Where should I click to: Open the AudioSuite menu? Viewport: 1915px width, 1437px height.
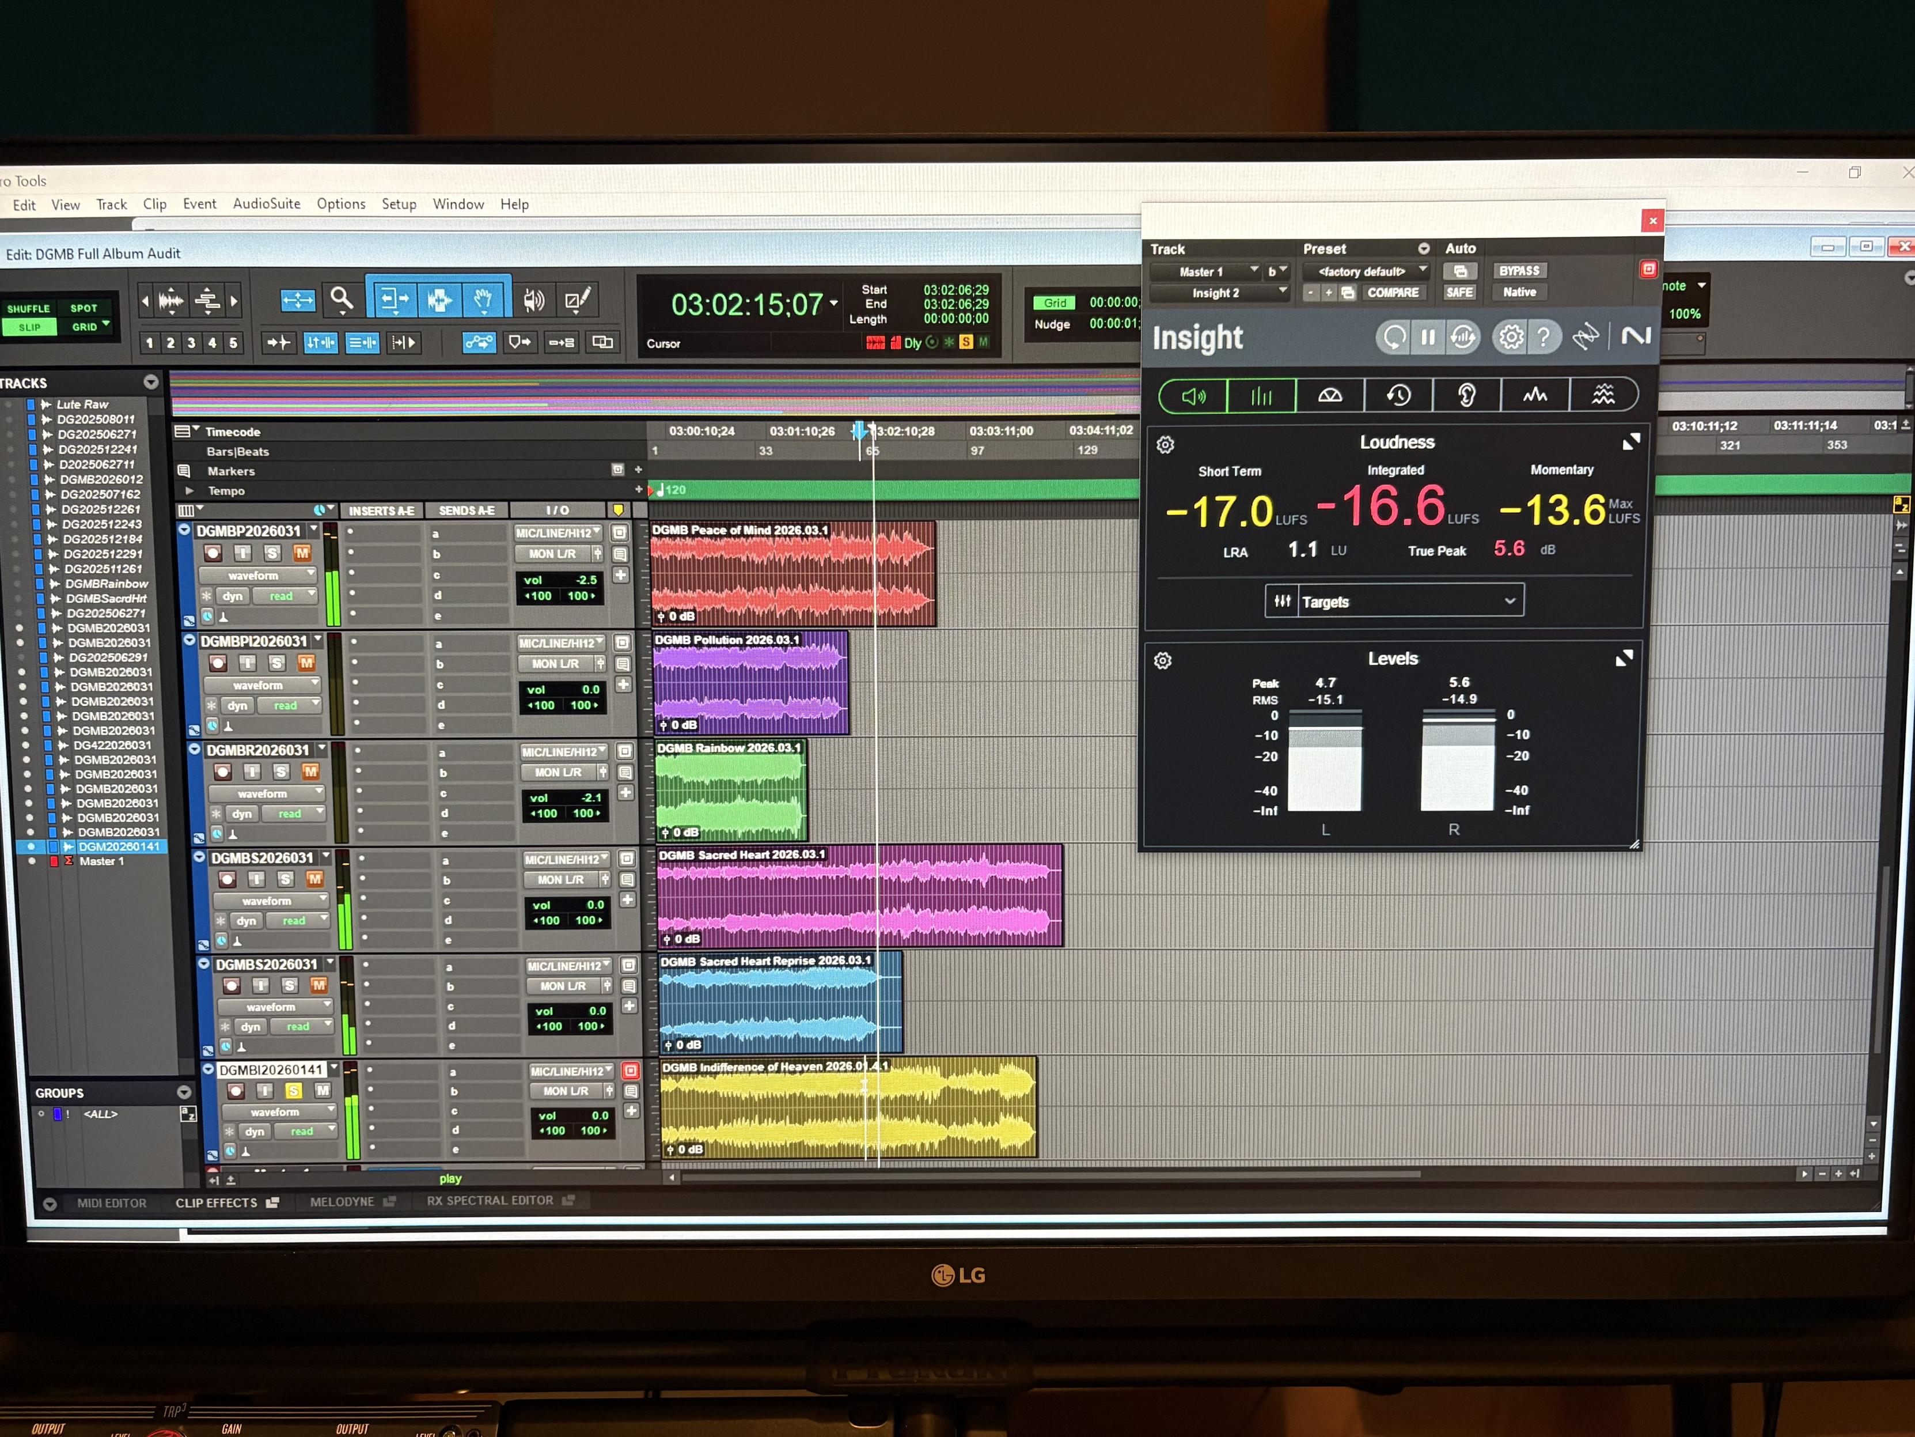point(266,205)
